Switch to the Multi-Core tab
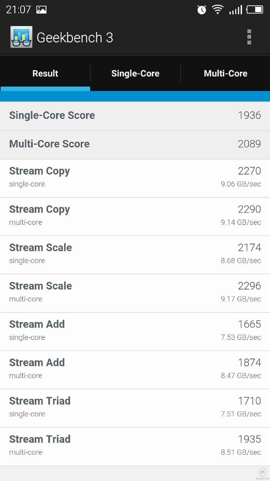Screen dimensions: 270x481 click(225, 73)
